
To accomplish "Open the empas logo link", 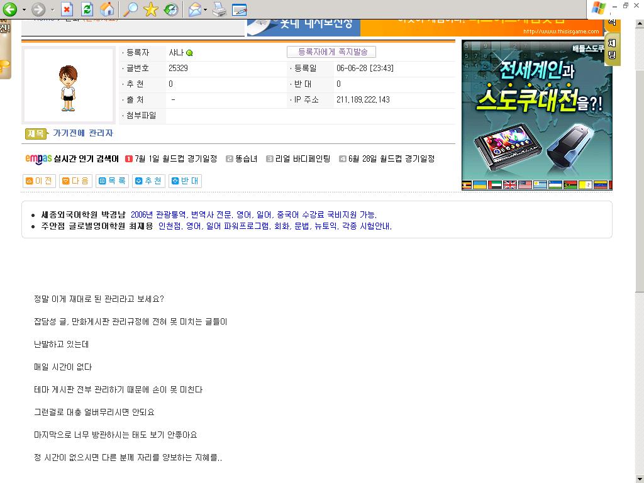I will (x=38, y=158).
